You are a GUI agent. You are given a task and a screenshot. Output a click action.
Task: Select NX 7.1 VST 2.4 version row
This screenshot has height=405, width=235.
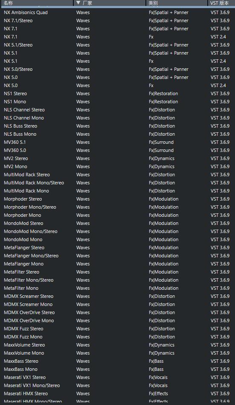click(118, 37)
